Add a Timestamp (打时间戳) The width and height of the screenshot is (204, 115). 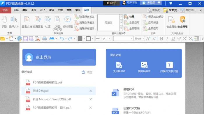click(68, 22)
